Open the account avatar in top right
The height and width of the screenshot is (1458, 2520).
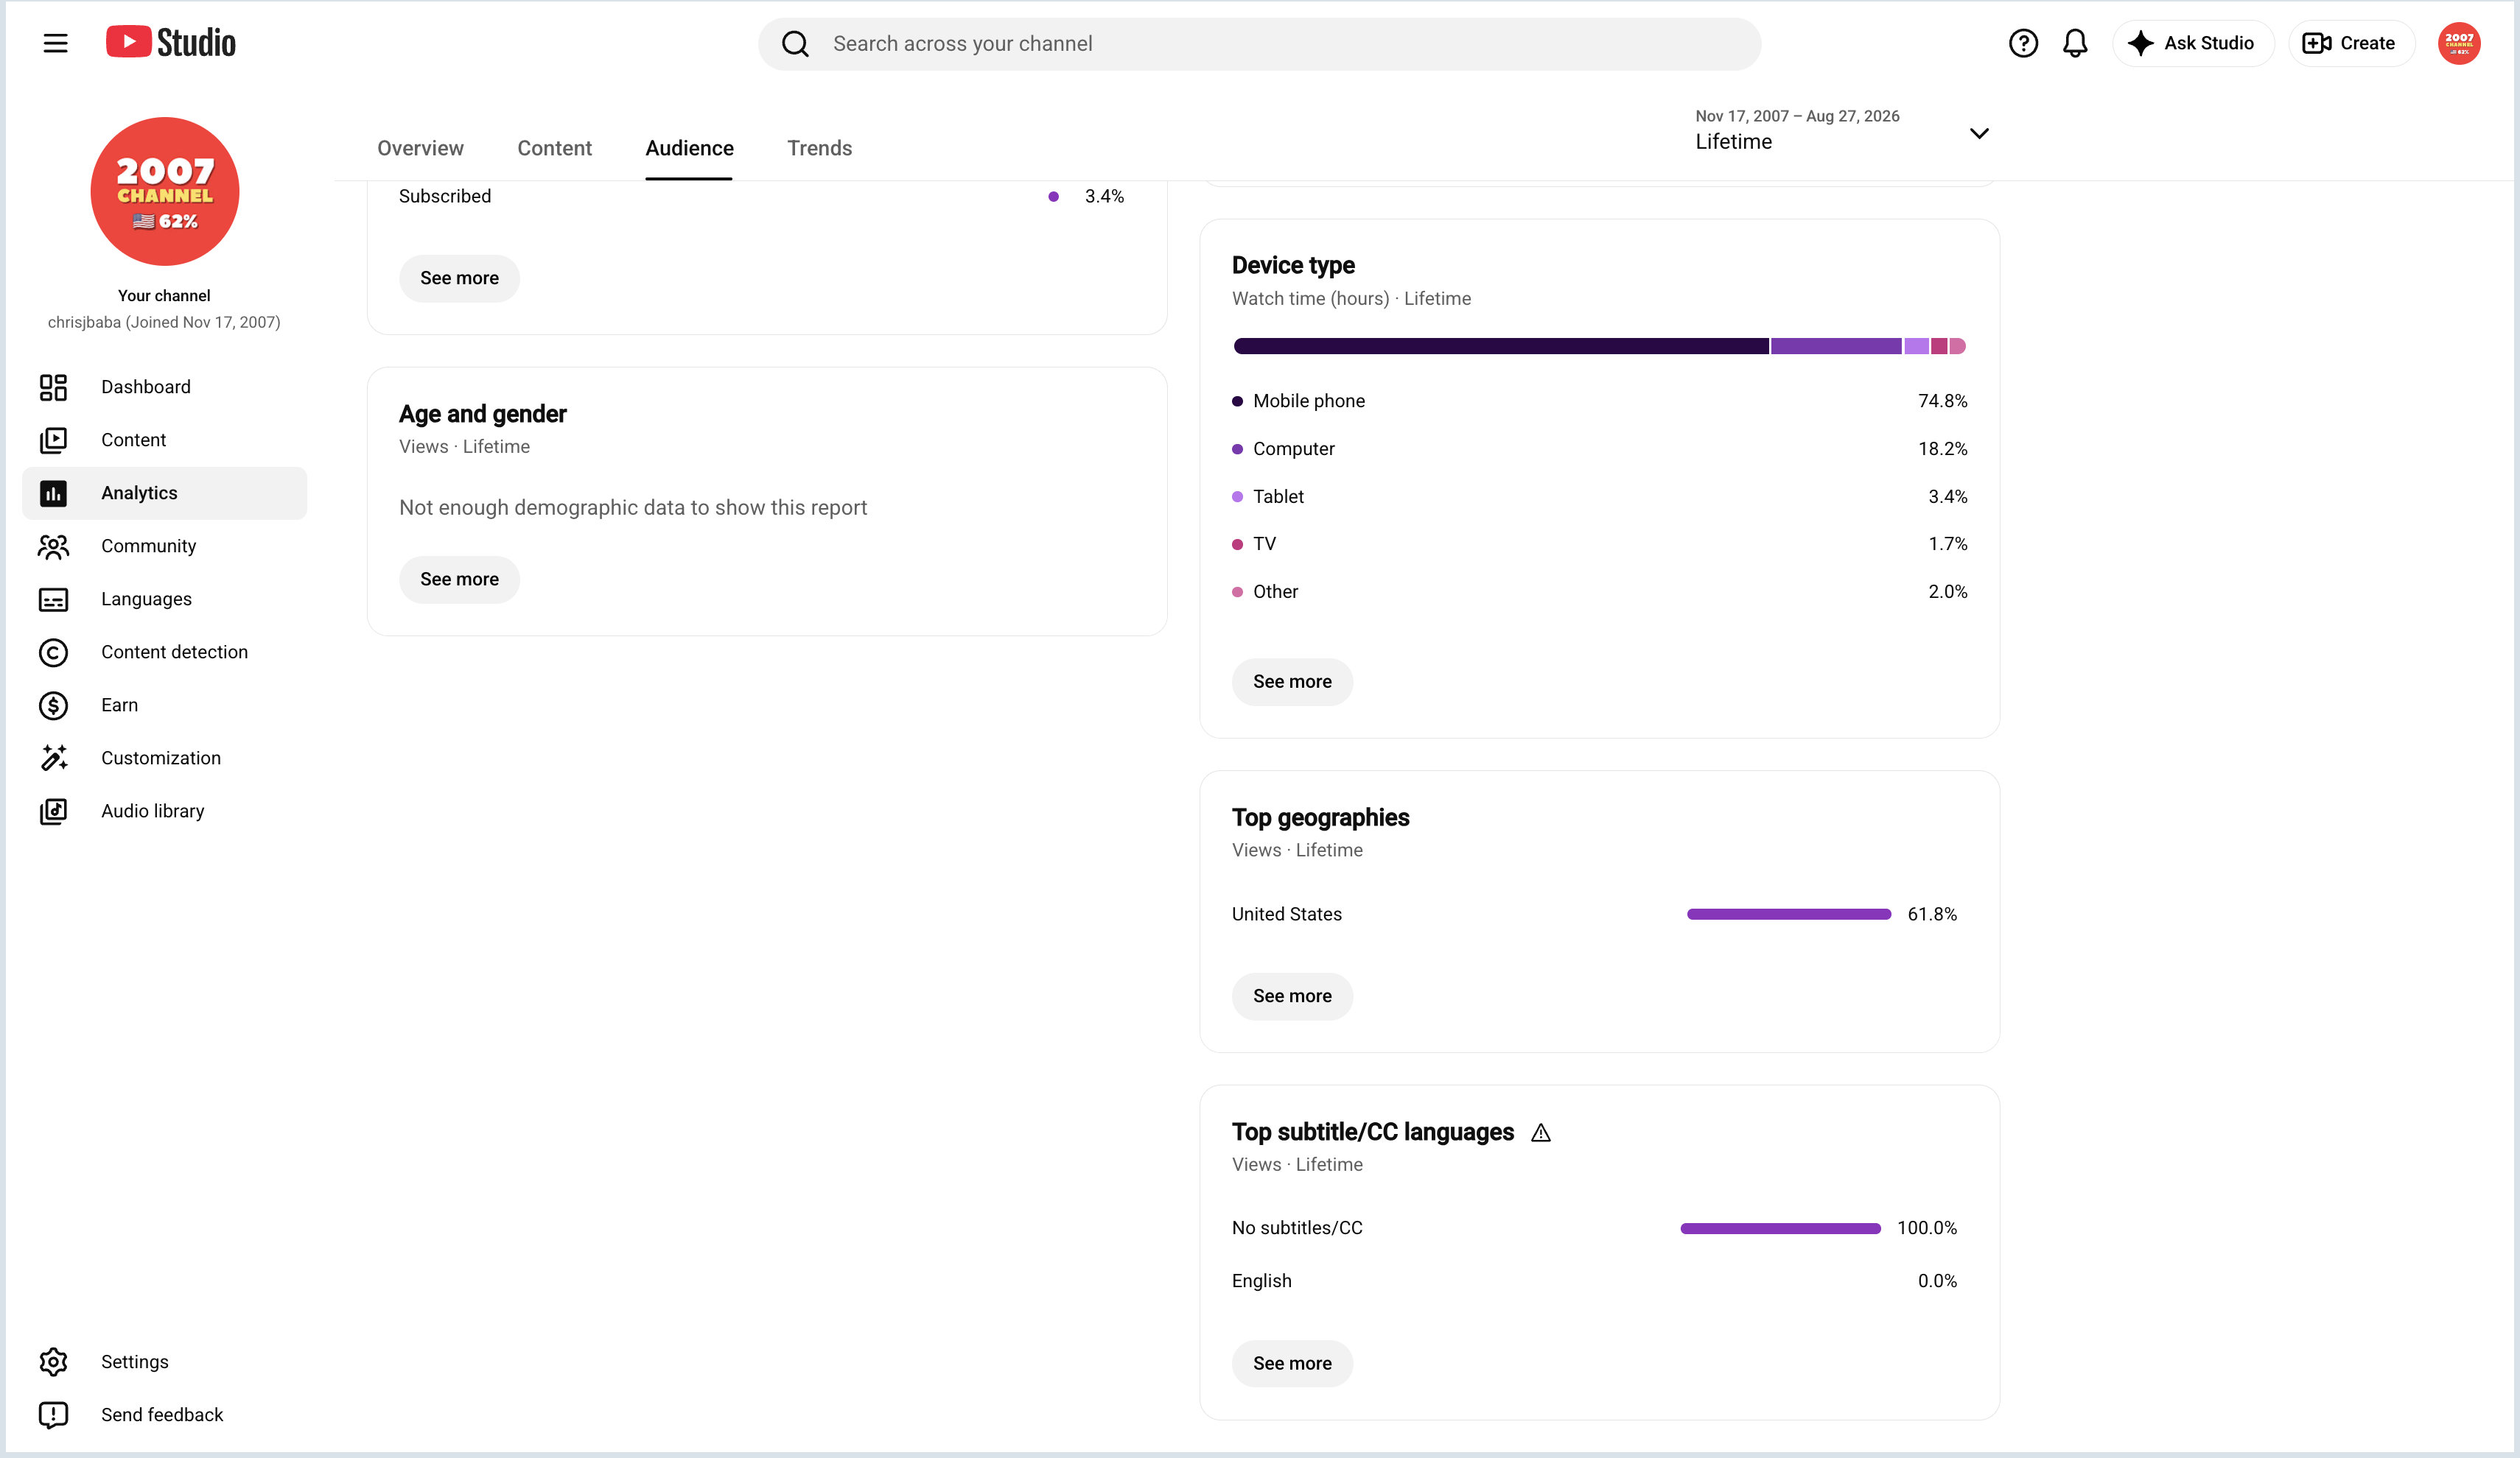2458,43
